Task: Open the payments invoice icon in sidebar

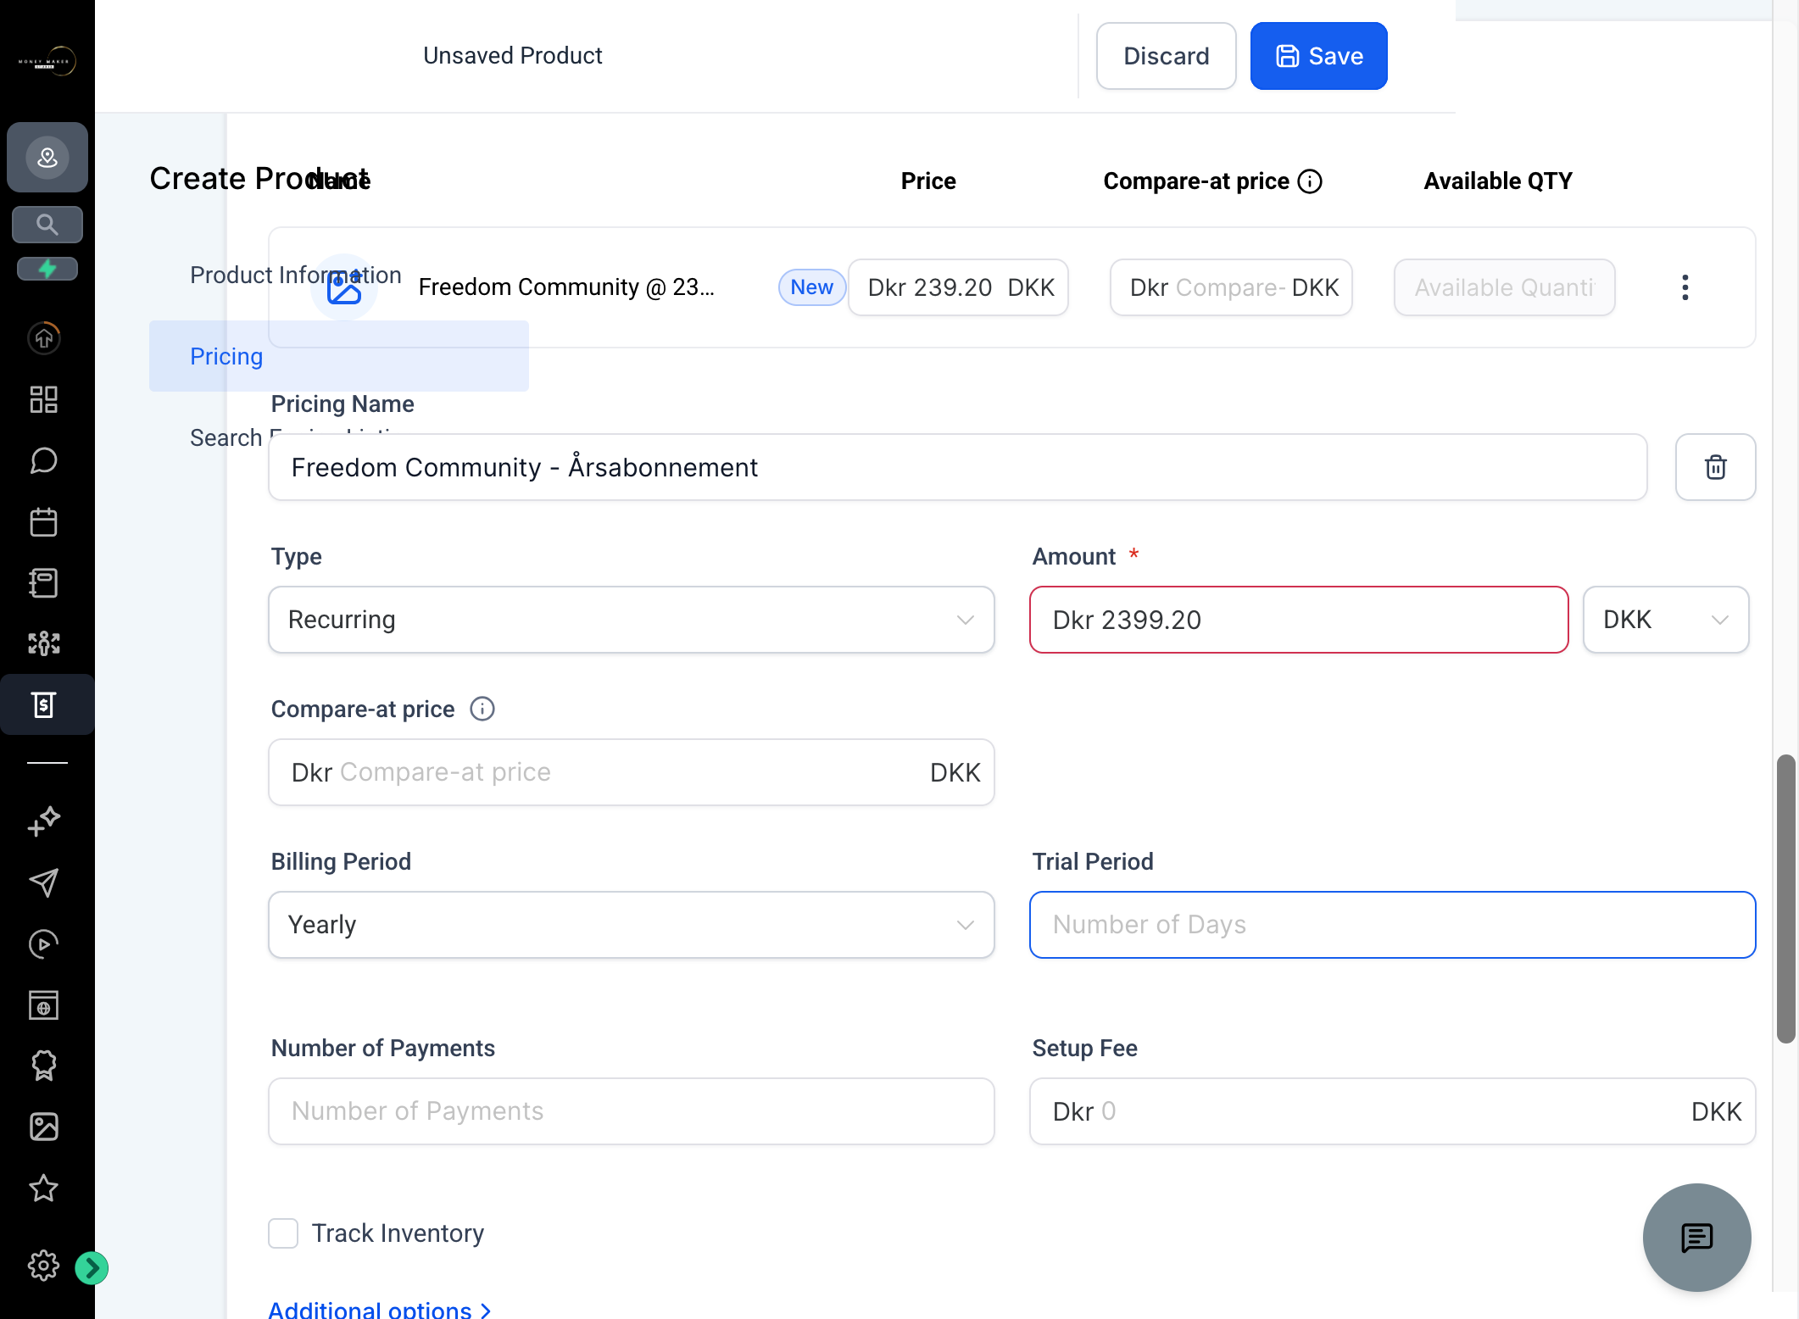Action: point(44,704)
